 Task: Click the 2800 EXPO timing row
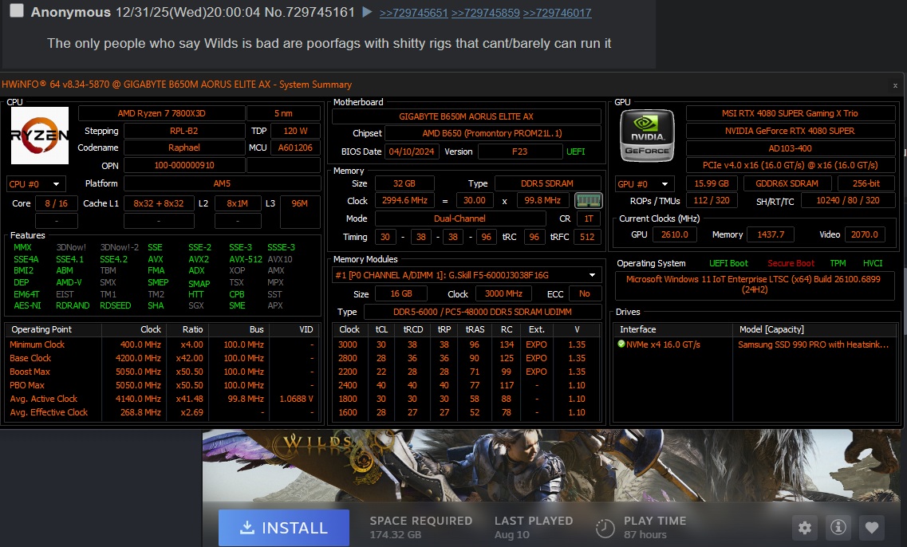[467, 358]
